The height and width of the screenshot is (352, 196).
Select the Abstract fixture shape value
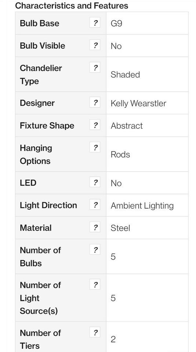click(x=127, y=126)
